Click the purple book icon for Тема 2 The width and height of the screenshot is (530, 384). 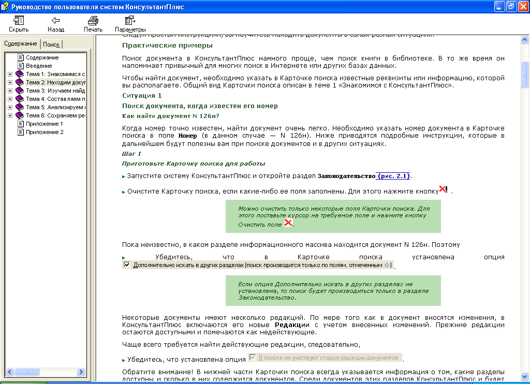[x=20, y=82]
